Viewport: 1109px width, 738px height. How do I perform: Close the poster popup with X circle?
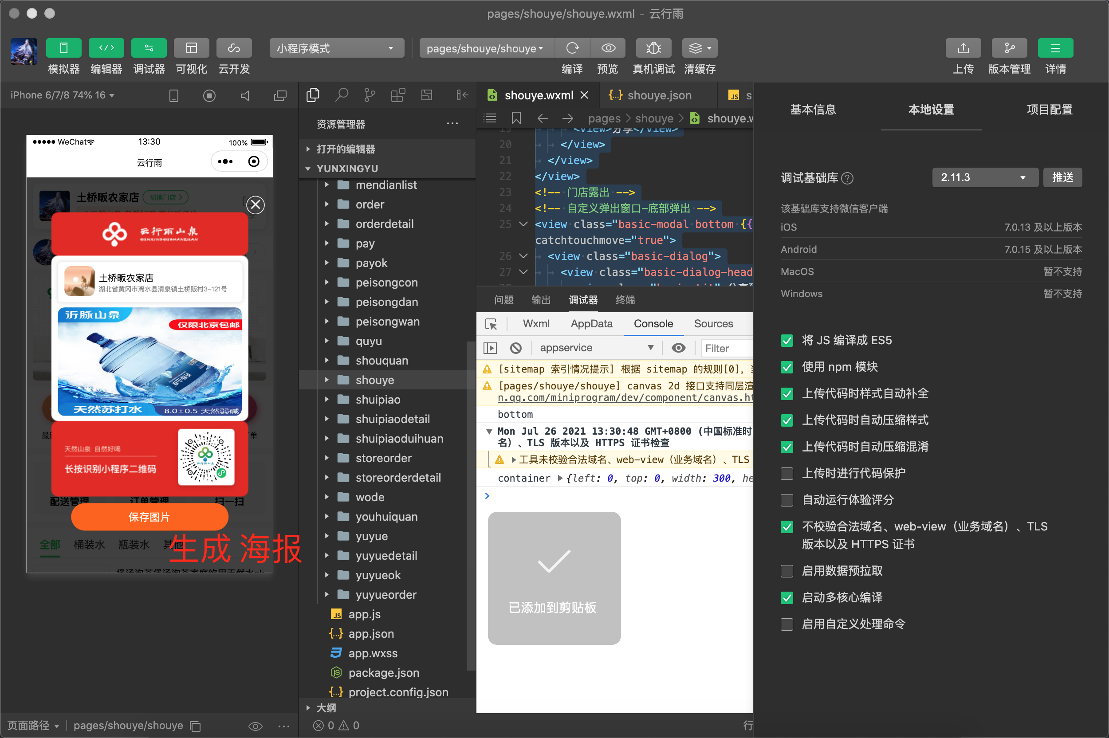[256, 205]
